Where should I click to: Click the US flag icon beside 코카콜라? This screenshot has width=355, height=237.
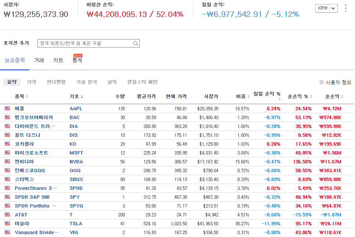pyautogui.click(x=7, y=143)
